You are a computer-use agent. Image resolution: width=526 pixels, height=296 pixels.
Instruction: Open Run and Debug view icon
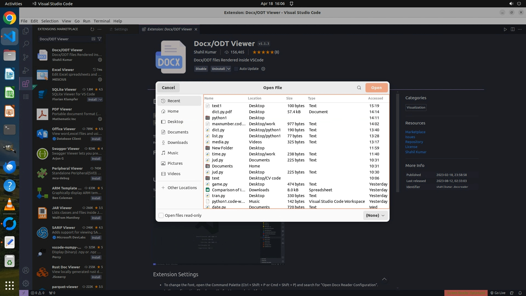click(x=26, y=70)
